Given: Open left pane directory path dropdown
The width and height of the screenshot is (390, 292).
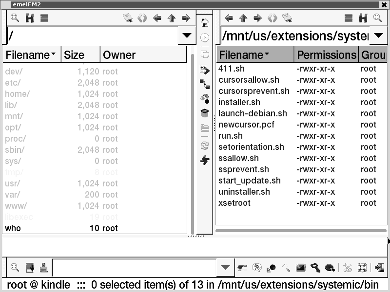Looking at the screenshot, I should click(x=186, y=36).
